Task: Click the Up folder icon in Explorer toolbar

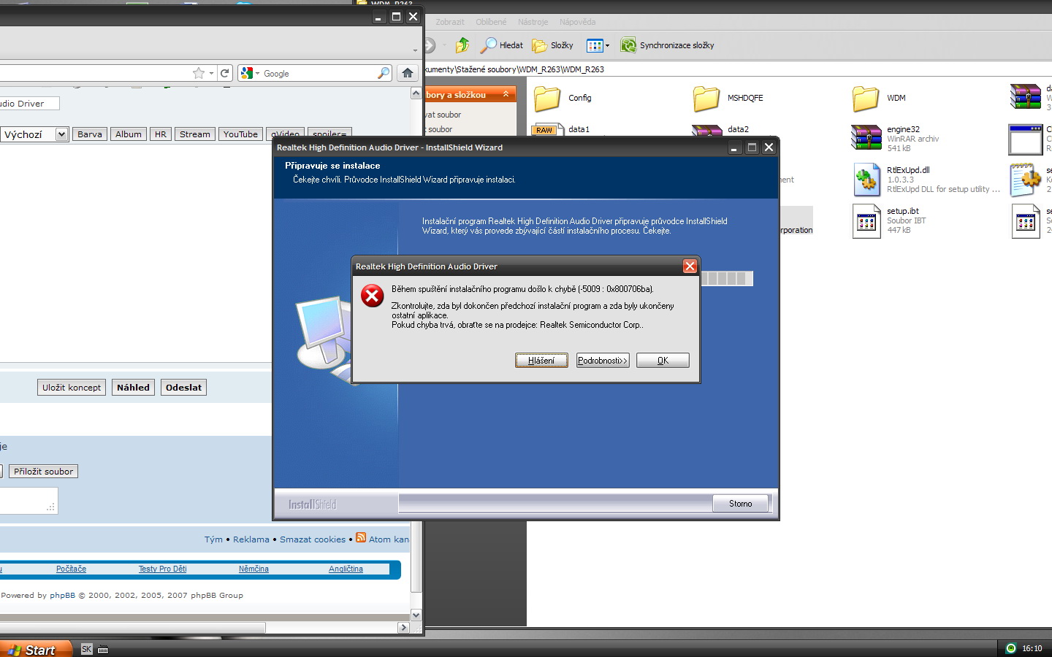Action: pyautogui.click(x=462, y=45)
